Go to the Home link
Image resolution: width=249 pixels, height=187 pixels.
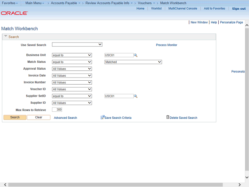click(140, 9)
